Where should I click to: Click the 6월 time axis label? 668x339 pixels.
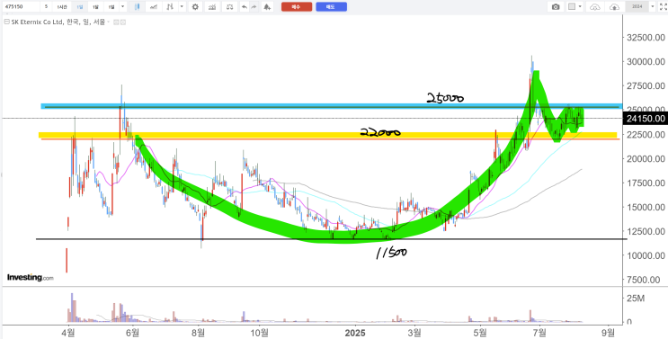(133, 333)
